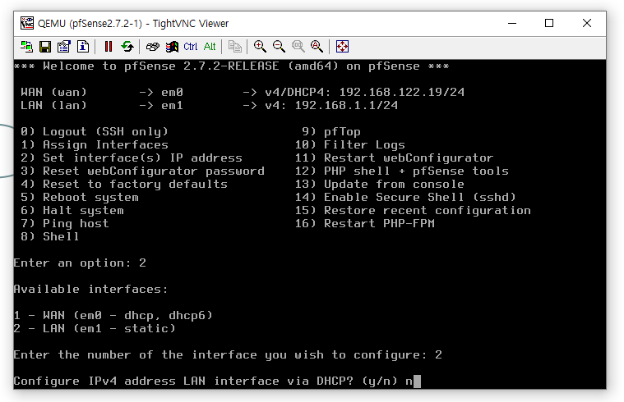Image resolution: width=624 pixels, height=402 pixels.
Task: Click the '6) Halt system' option
Action: pos(72,211)
